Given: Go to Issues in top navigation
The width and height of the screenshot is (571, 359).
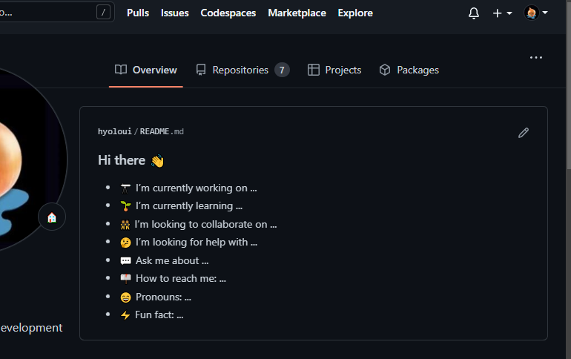Looking at the screenshot, I should click(x=175, y=13).
